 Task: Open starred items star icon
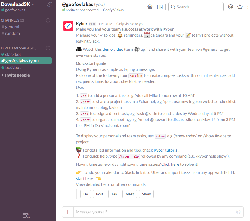(x=240, y=7)
